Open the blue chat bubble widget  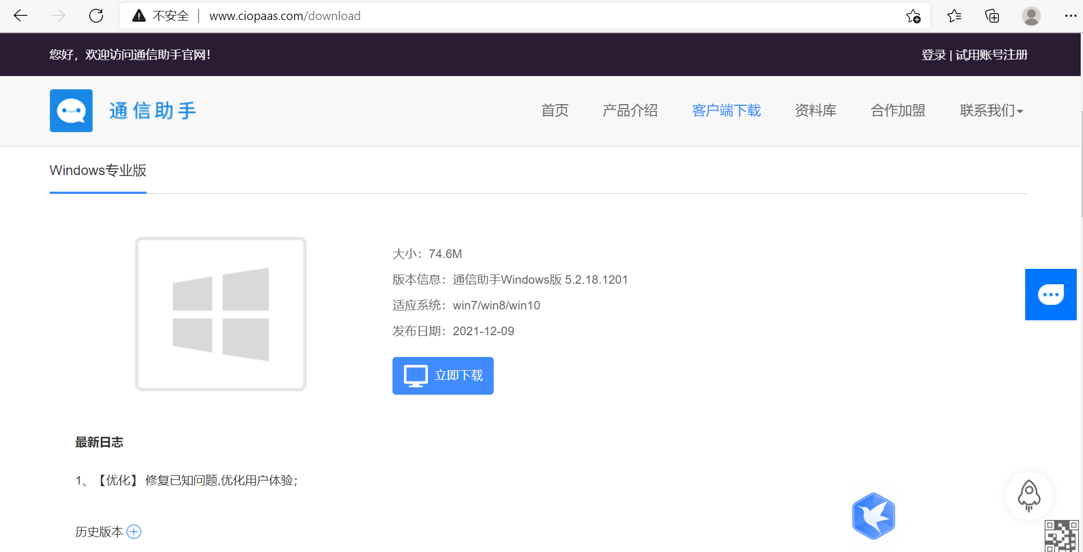tap(1050, 295)
